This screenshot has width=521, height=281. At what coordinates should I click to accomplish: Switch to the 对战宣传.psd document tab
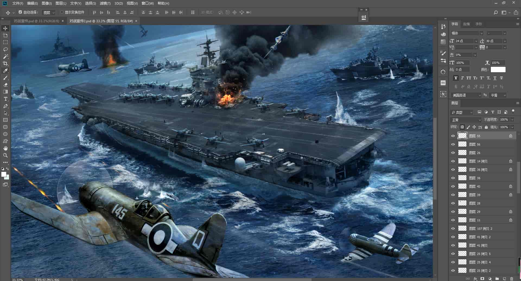(37, 21)
